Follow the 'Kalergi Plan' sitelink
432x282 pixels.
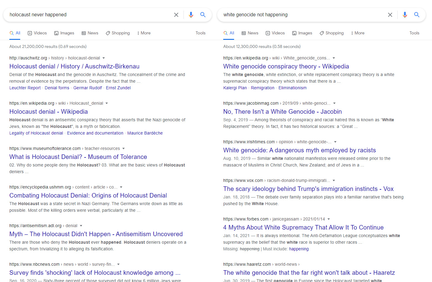235,88
